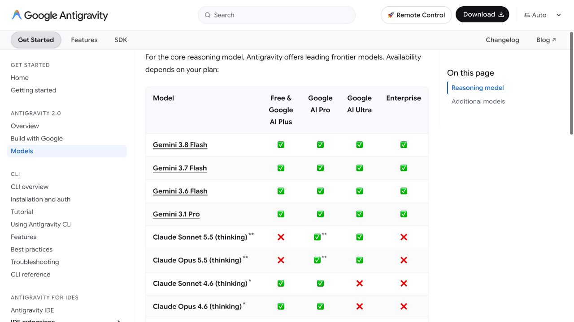Viewport: 574px width, 322px height.
Task: Click the search magnifier icon
Action: (x=208, y=15)
